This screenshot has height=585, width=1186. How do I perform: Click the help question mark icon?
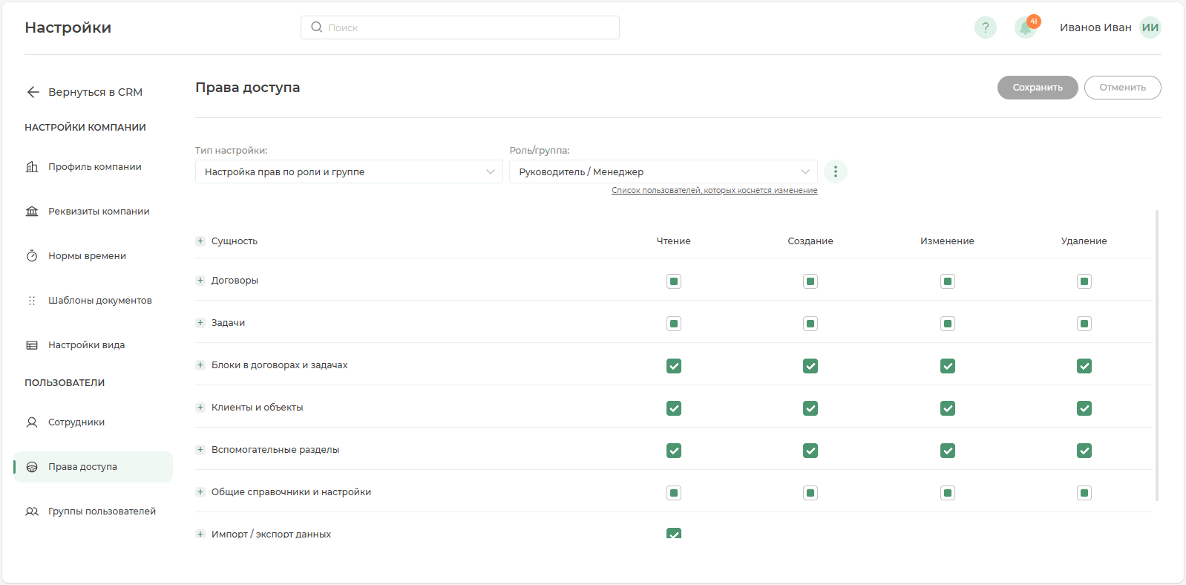985,27
